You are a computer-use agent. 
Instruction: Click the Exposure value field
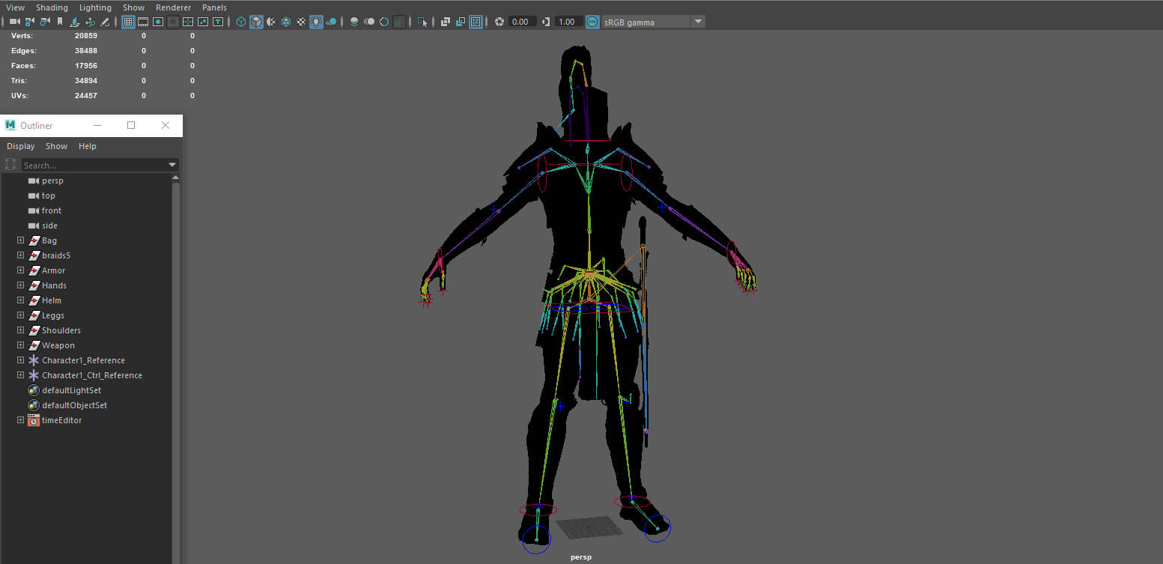coord(522,22)
